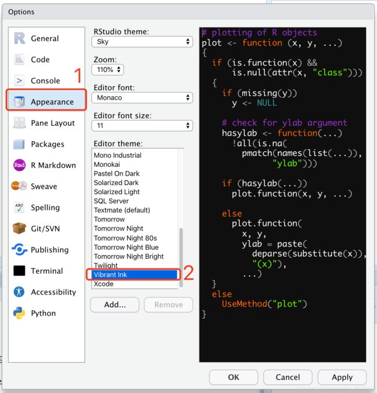
Task: Open the Terminal options section
Action: (x=46, y=271)
